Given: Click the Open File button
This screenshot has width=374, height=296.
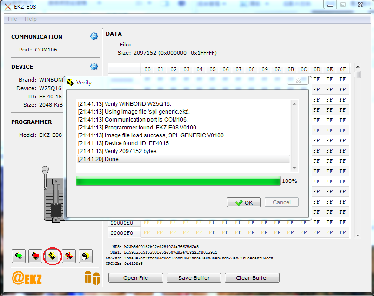Looking at the screenshot, I should click(136, 278).
